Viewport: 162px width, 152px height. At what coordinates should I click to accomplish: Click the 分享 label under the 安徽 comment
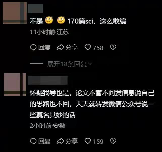[72, 141]
